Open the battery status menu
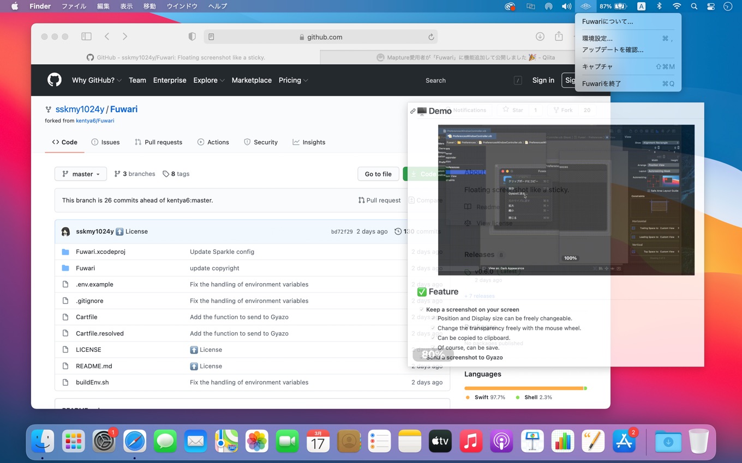Screen dimensions: 742x463 613,7
